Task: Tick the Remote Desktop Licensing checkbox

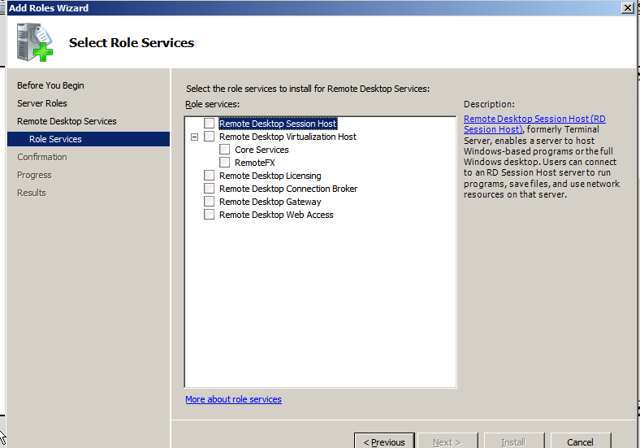Action: (209, 176)
